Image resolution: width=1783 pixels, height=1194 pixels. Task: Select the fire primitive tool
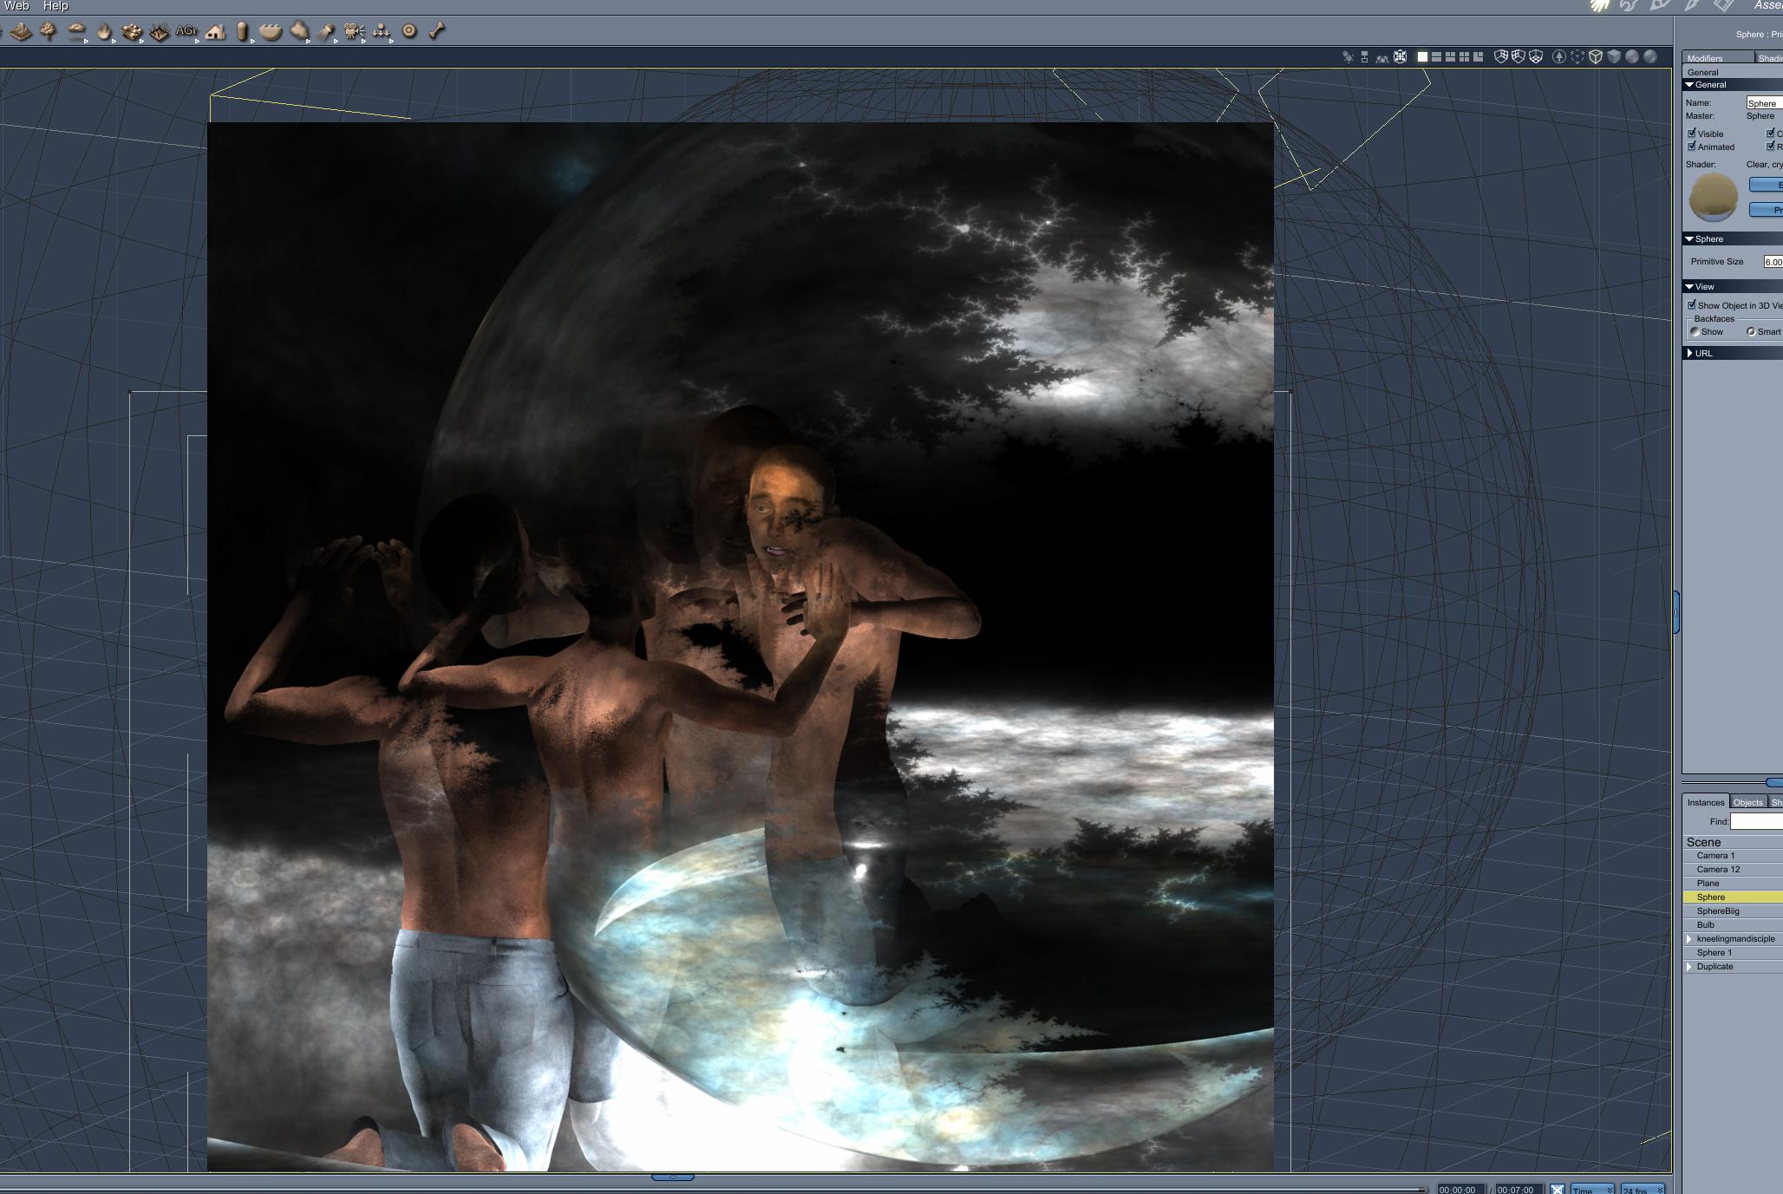coord(104,32)
